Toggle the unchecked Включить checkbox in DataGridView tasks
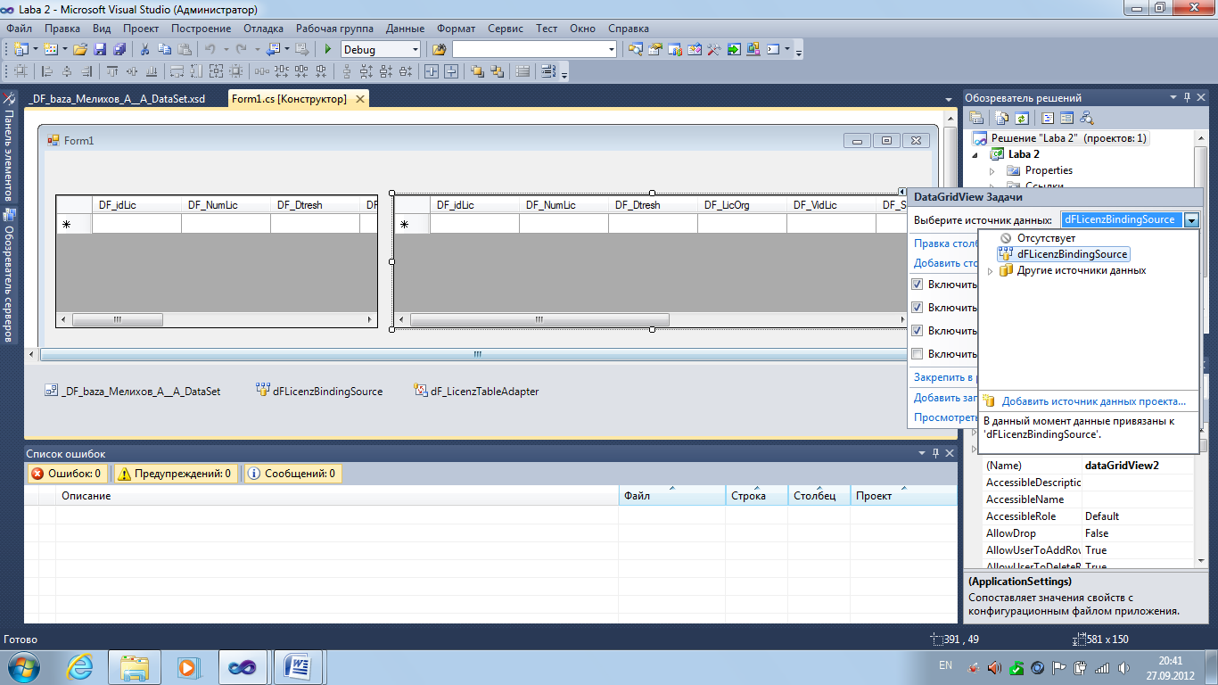 click(917, 354)
